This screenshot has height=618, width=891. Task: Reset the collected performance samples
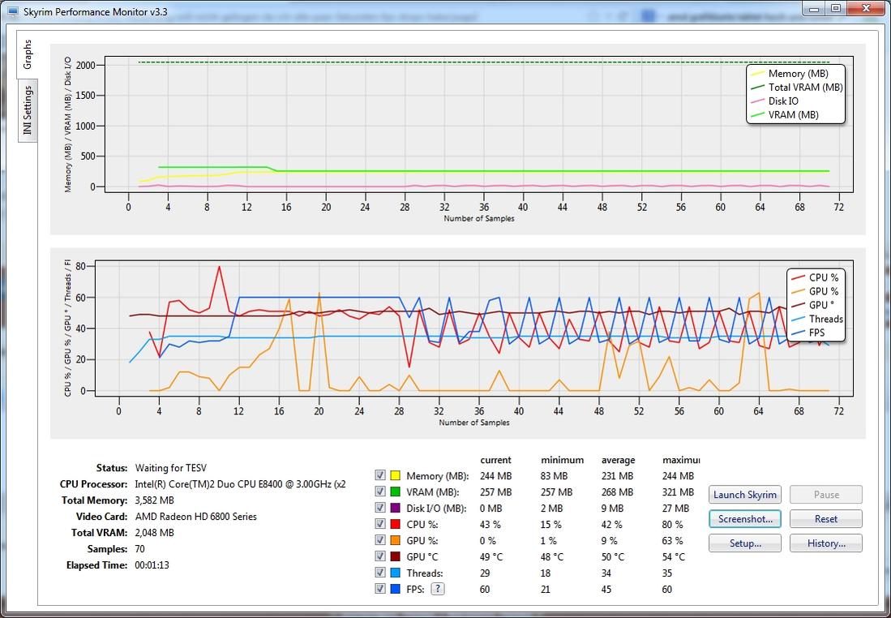tap(825, 519)
